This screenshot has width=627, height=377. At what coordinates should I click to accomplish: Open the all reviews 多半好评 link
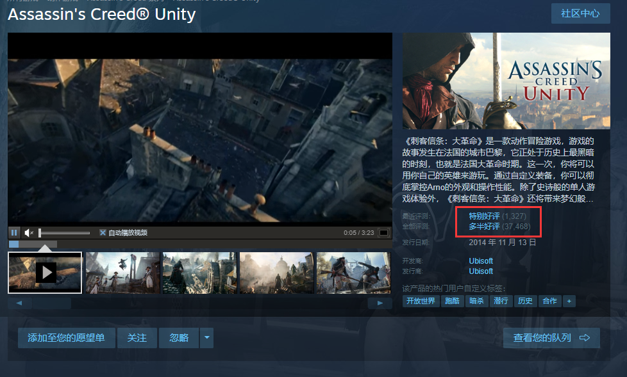(484, 227)
